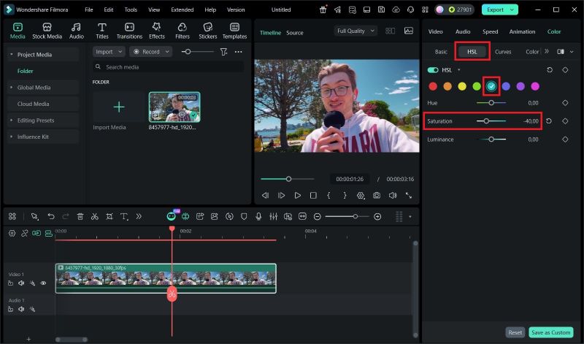Screen dimensions: 584x344
Task: Select the magenta HSL color swatch
Action: click(535, 86)
